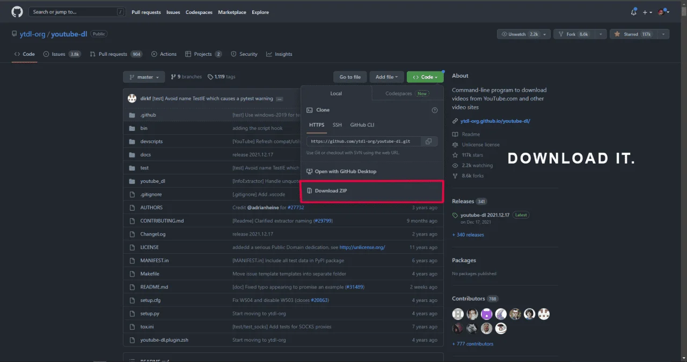Open Explore in top navigation
Screen dimensions: 687x362
(260, 12)
